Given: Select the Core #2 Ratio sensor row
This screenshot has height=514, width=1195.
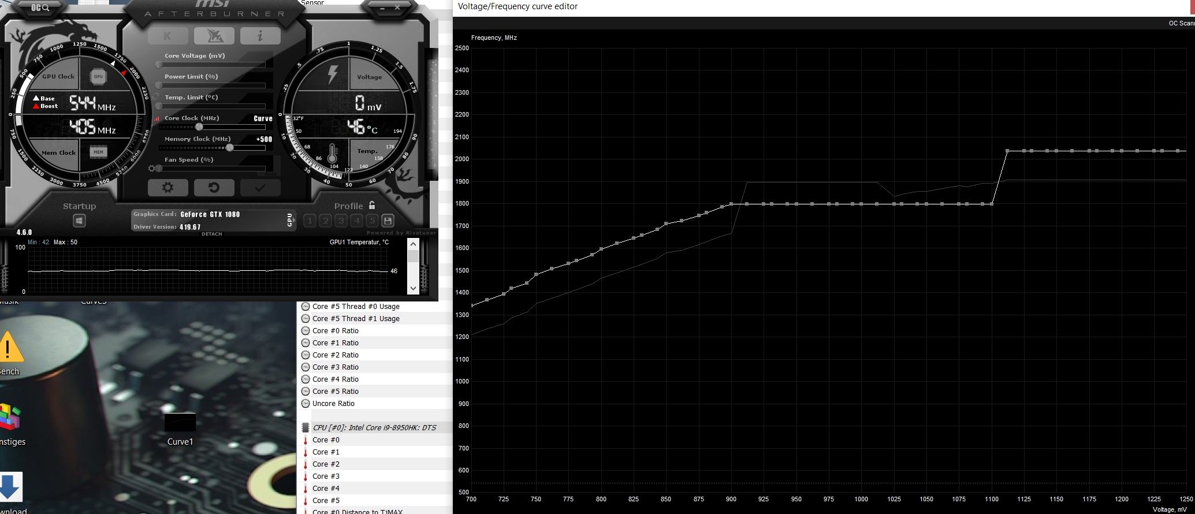Looking at the screenshot, I should click(x=374, y=355).
